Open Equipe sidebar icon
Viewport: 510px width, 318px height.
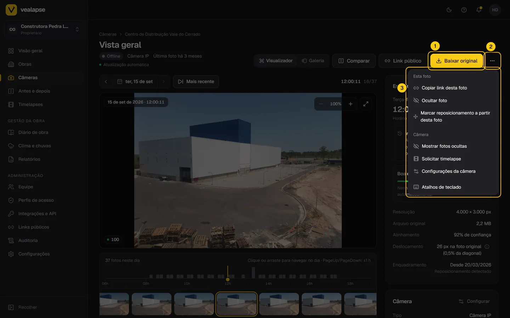tap(11, 187)
